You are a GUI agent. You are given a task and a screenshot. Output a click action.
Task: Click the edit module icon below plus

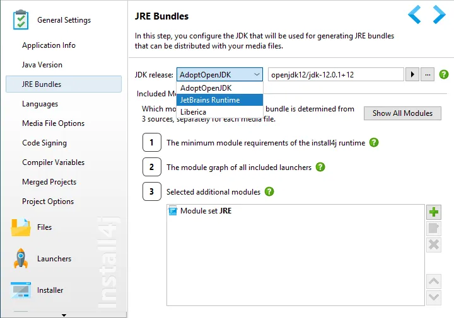[433, 229]
